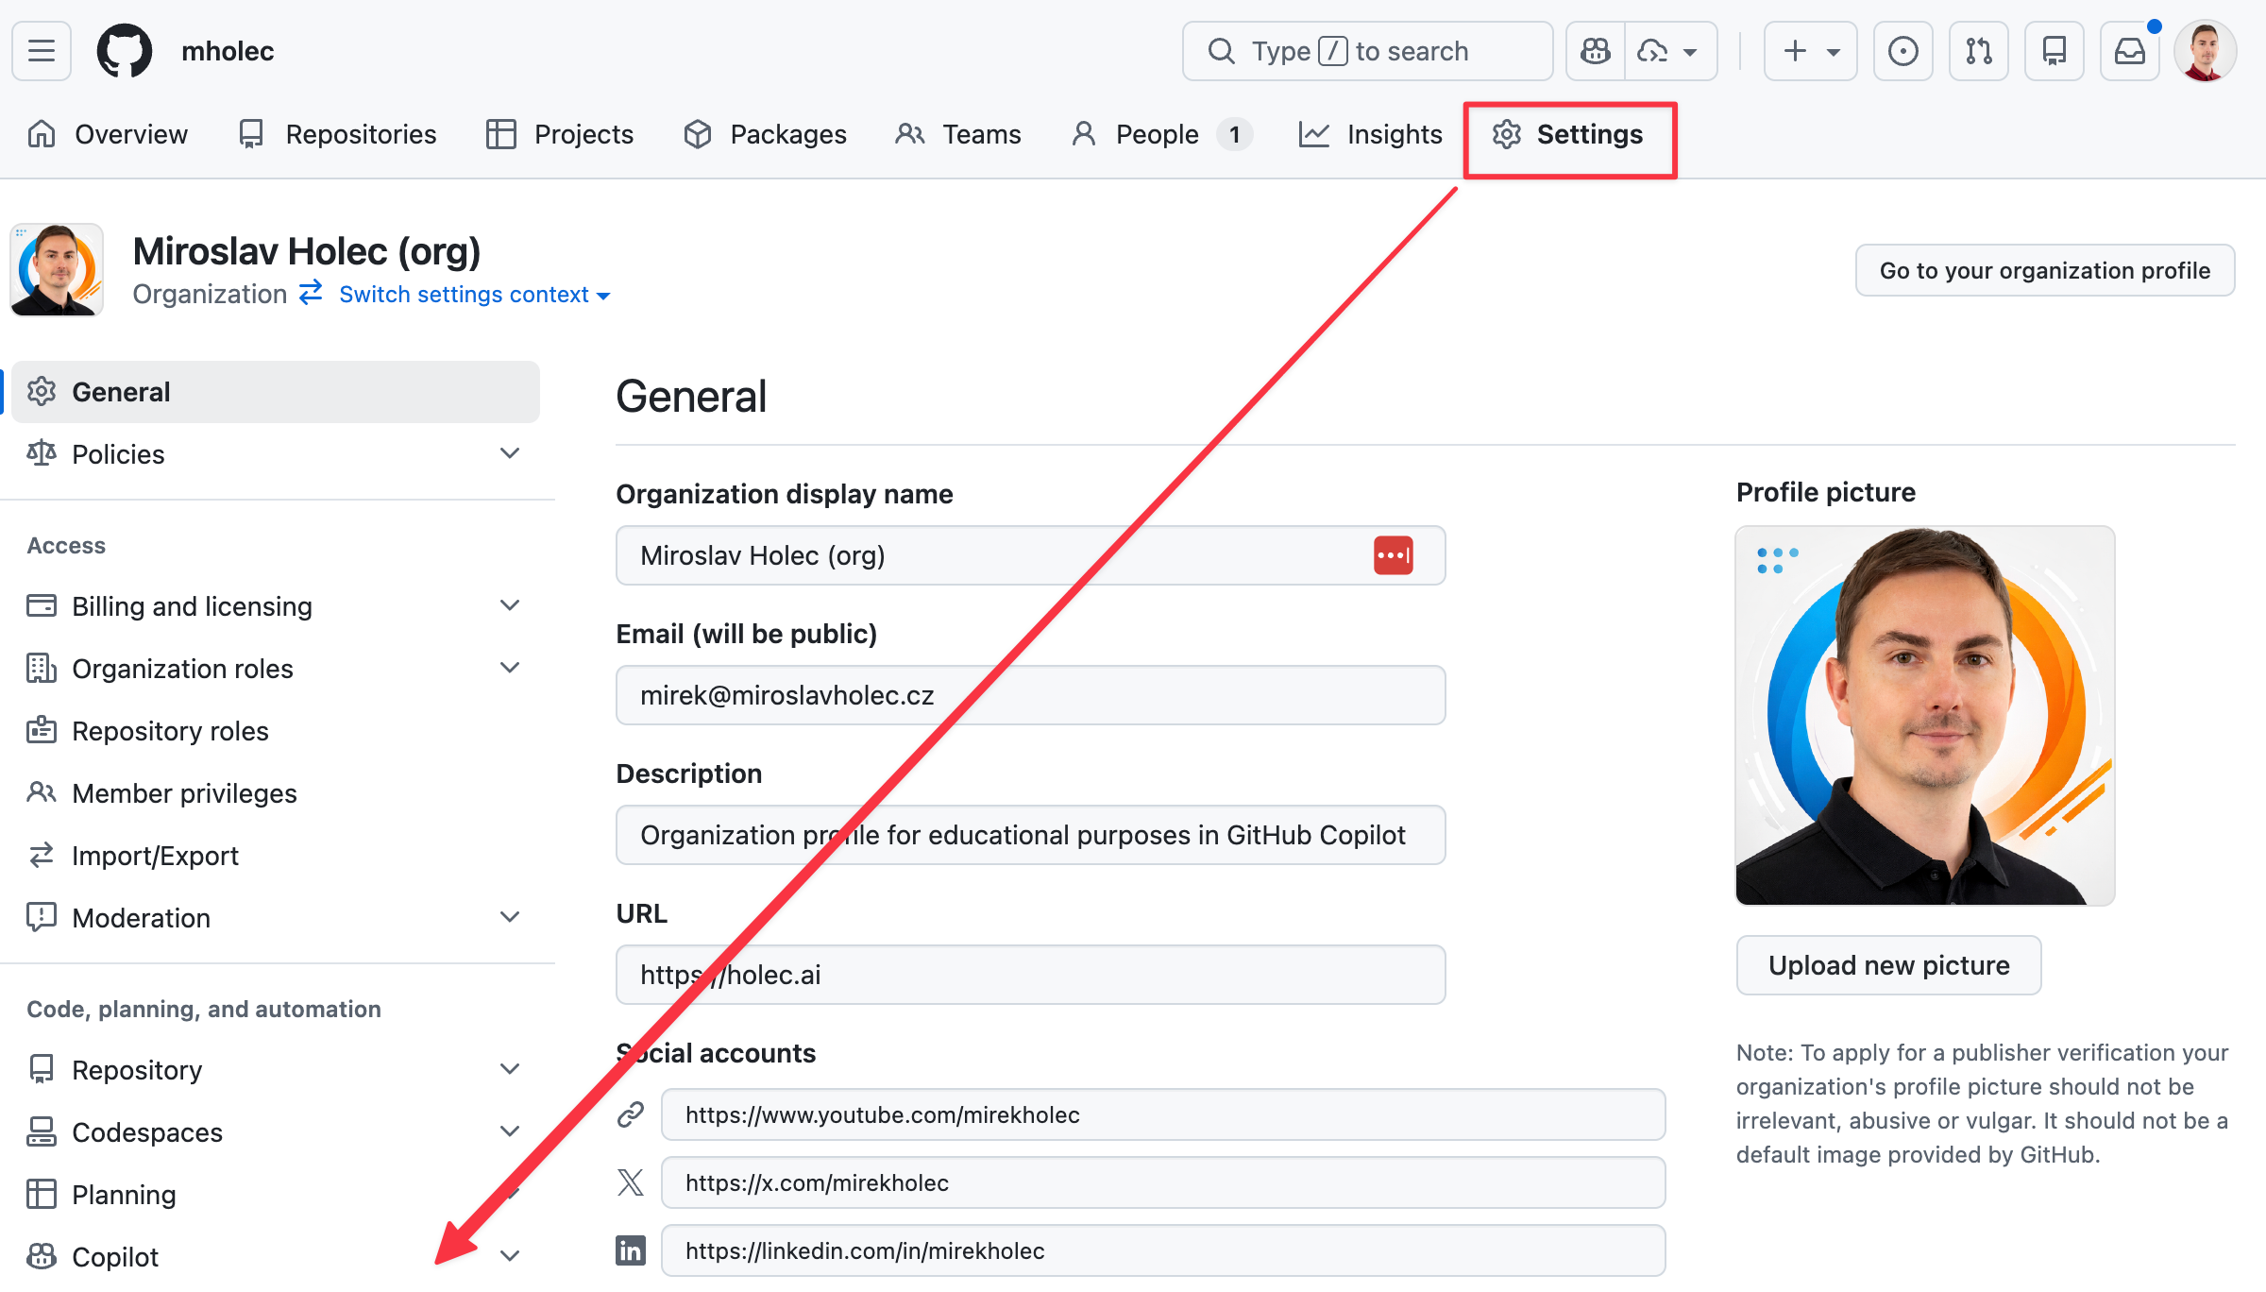This screenshot has height=1292, width=2266.
Task: Switch to the Insights tab
Action: (x=1371, y=134)
